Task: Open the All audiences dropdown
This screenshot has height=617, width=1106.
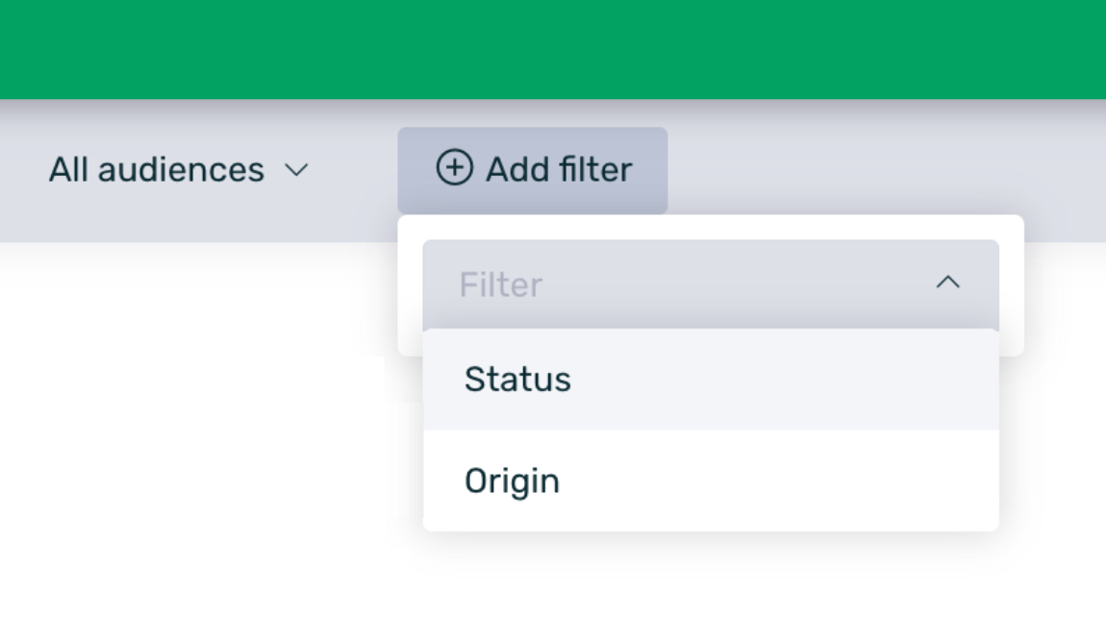Action: tap(179, 170)
